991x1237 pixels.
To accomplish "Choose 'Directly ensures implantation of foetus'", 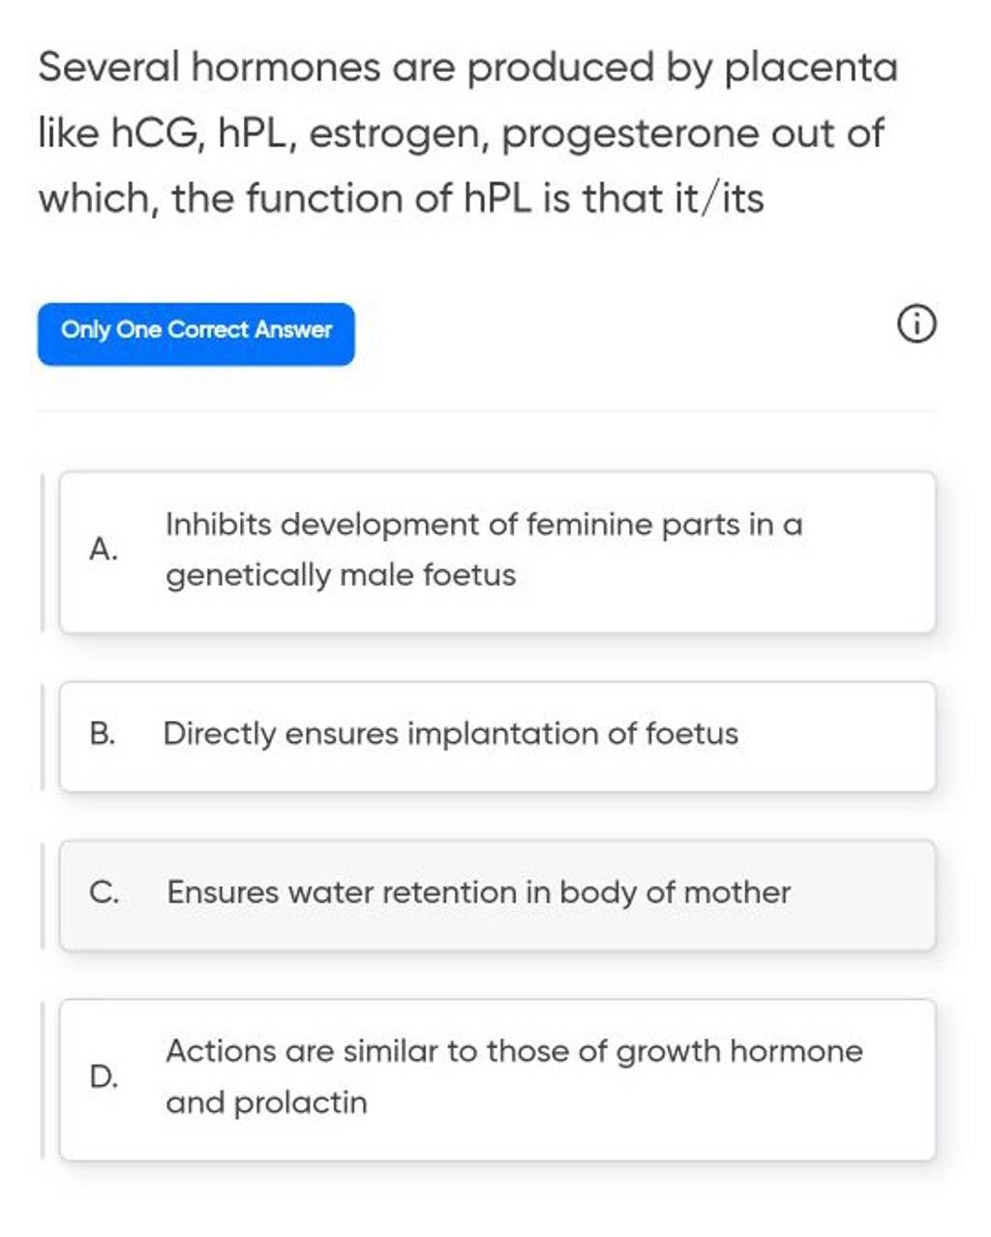I will [x=451, y=734].
